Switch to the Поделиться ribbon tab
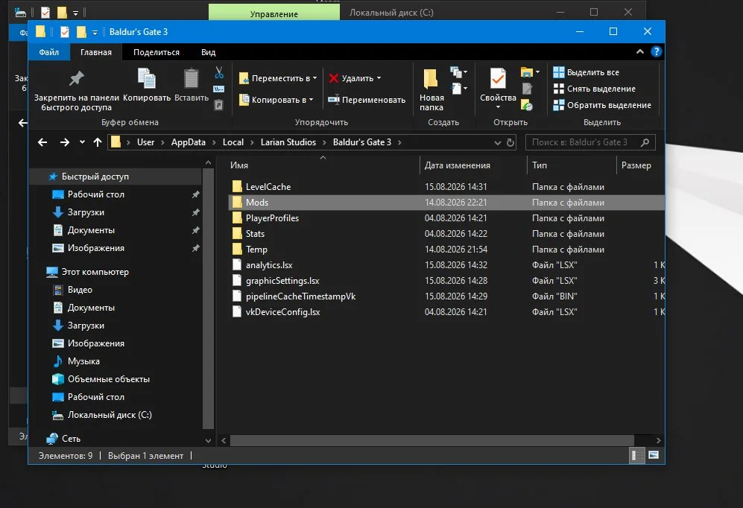Screen dimensions: 743x508 [156, 52]
